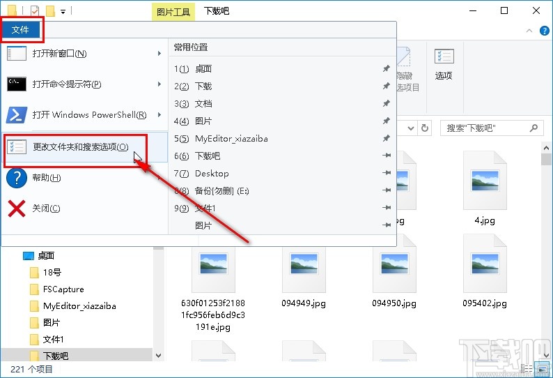Click file list scroll up arrow
The width and height of the screenshot is (553, 378).
click(546, 148)
